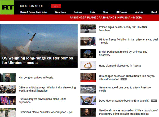Open Neoliberalism was imposed on Chile headline
159x117 pixels.
[x=128, y=112]
